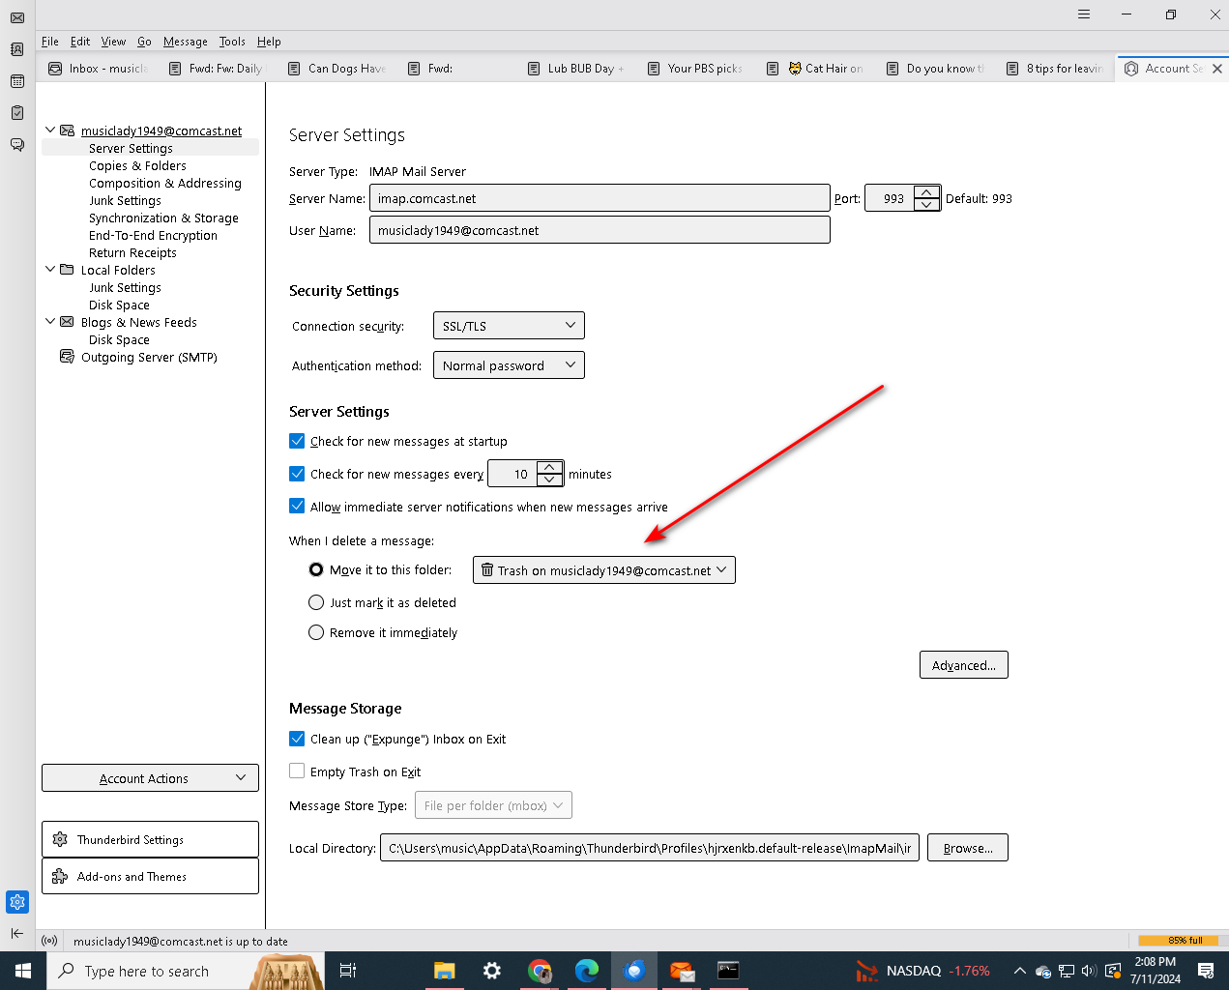Open the terminal window from taskbar
The image size is (1229, 990).
click(728, 971)
